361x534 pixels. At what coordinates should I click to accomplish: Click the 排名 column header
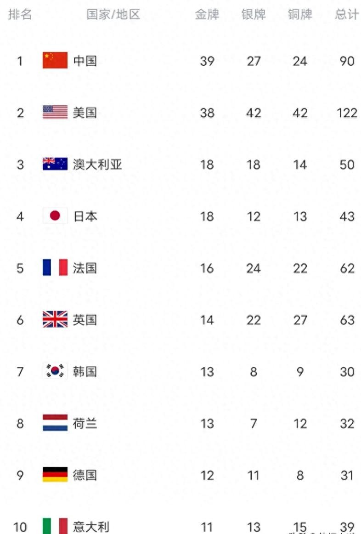pos(20,15)
